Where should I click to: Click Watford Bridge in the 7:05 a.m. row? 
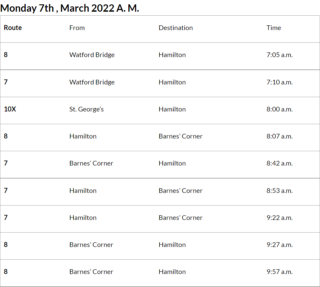point(92,55)
